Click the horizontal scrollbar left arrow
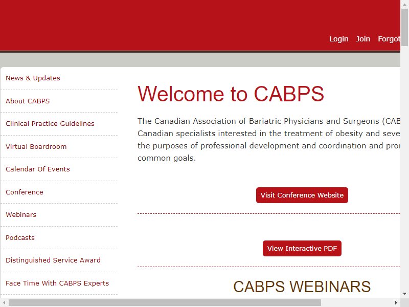 [4, 302]
